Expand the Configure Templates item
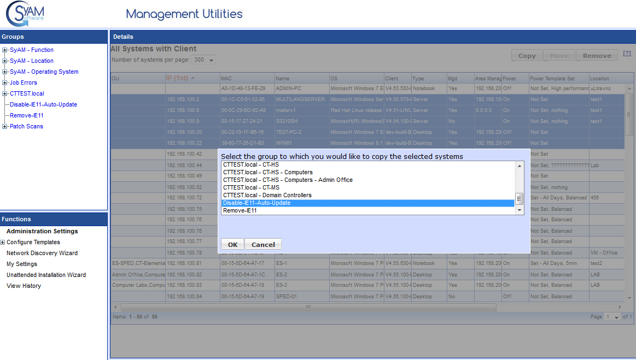 coord(3,242)
